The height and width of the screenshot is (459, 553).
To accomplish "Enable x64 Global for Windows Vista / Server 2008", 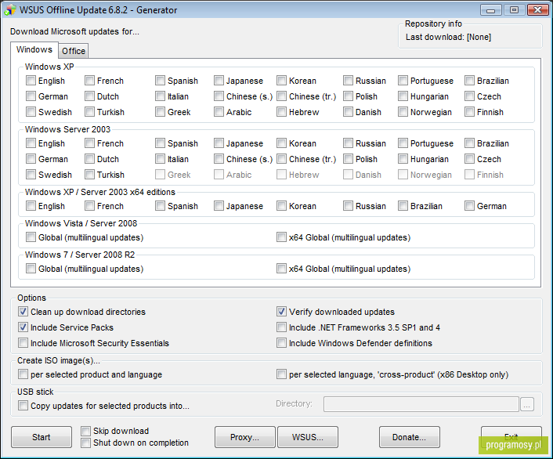I will [x=281, y=237].
